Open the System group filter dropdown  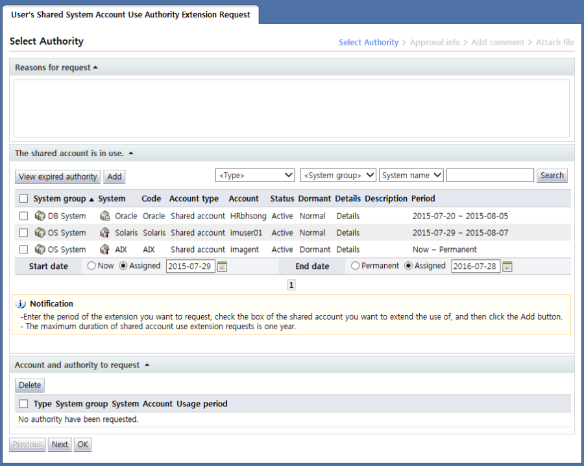(337, 176)
